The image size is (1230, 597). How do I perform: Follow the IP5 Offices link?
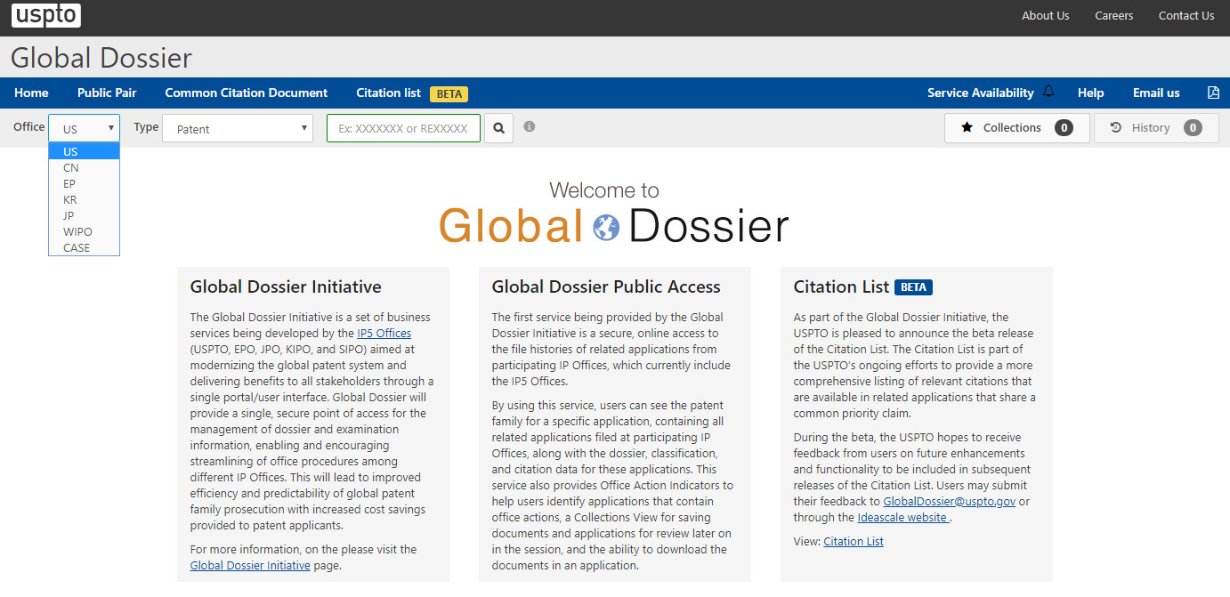tap(384, 333)
